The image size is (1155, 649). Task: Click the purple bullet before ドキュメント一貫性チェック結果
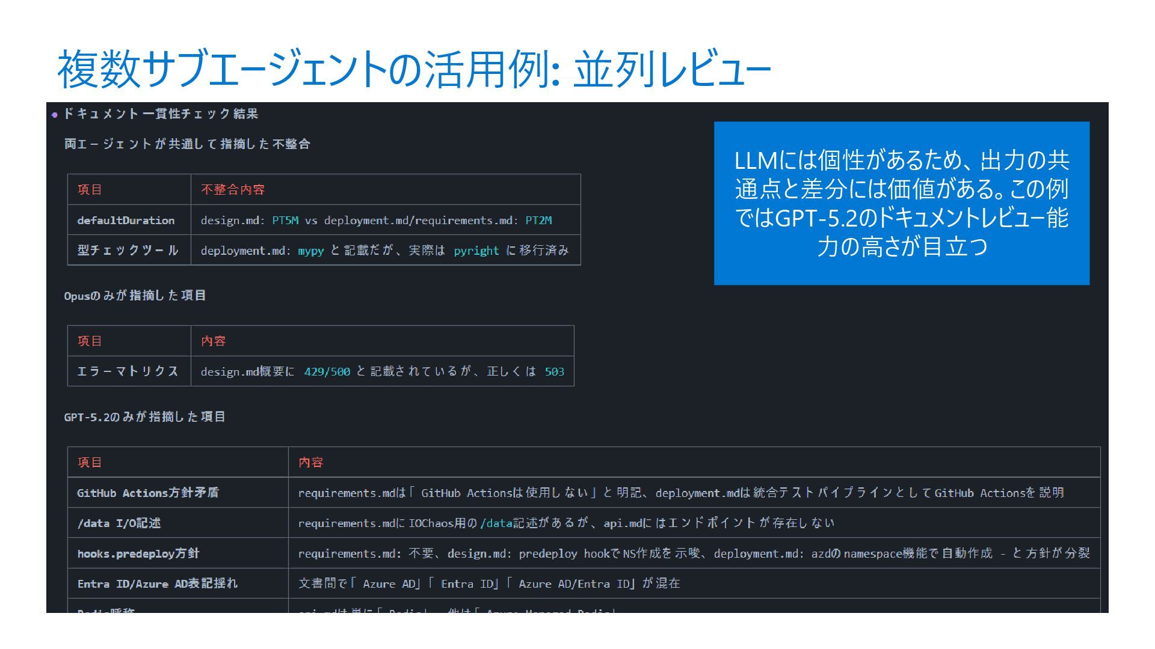55,115
